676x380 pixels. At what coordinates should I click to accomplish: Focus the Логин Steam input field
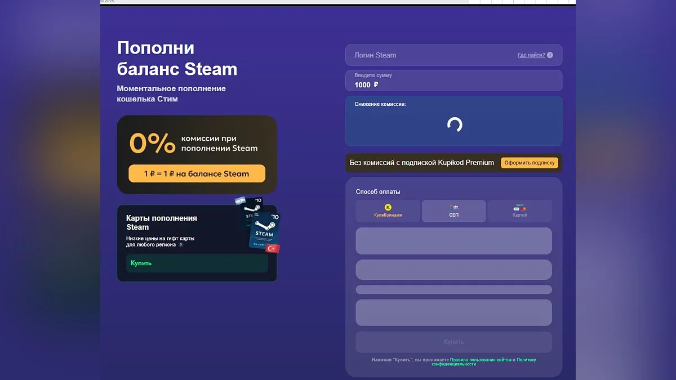coord(454,55)
